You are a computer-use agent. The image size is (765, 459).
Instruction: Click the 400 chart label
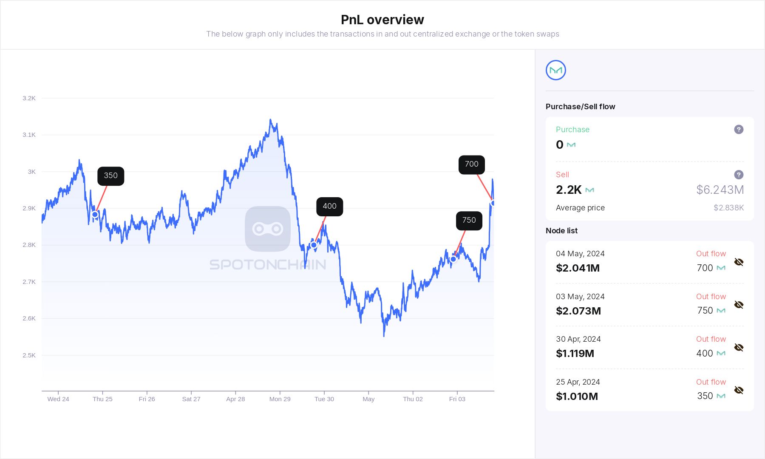point(329,207)
